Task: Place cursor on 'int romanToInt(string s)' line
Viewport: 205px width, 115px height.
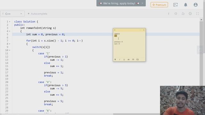Action: tap(38, 28)
